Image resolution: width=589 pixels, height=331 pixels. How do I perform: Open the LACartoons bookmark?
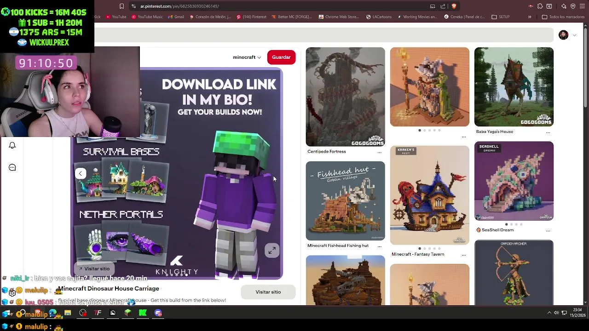[x=379, y=17]
